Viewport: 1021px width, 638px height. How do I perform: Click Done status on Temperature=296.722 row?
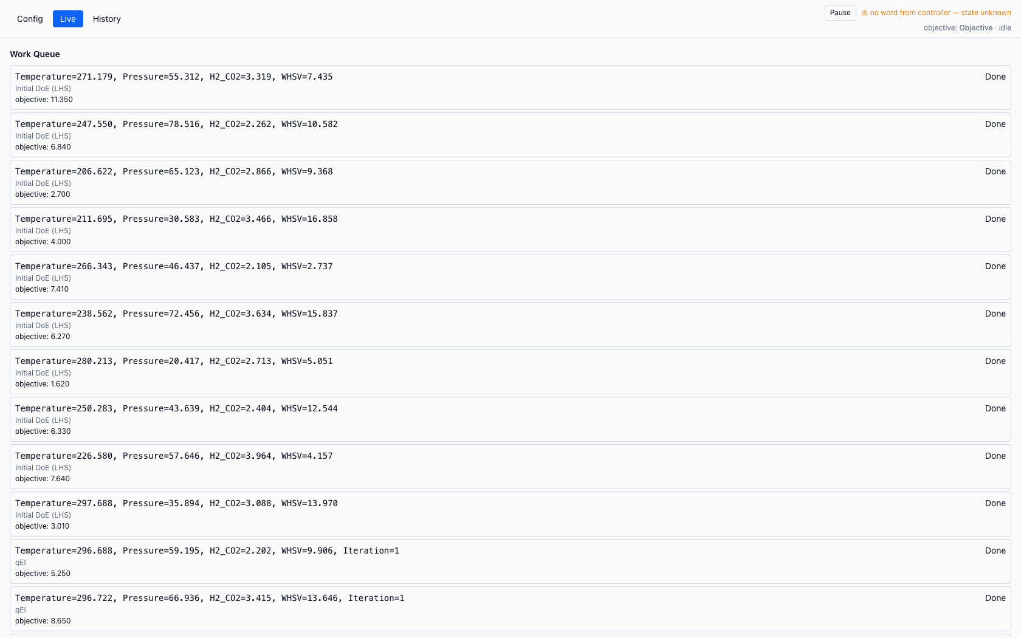point(995,598)
